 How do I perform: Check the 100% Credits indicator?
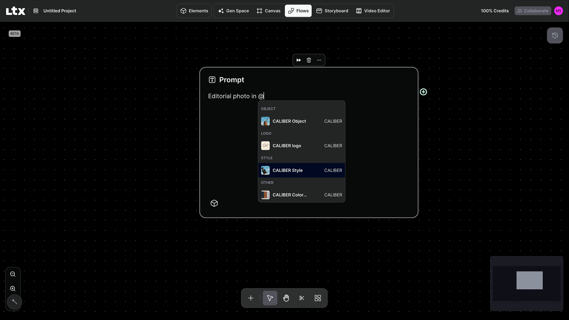[x=495, y=11]
